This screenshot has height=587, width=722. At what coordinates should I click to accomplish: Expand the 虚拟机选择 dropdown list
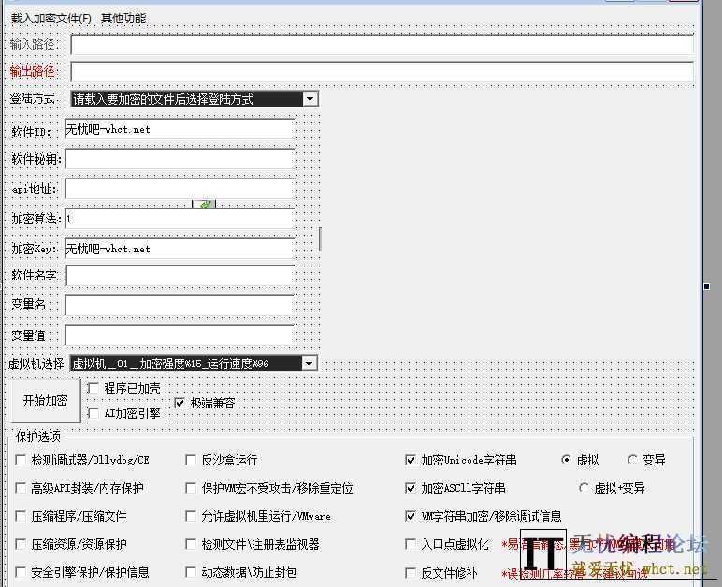[310, 364]
